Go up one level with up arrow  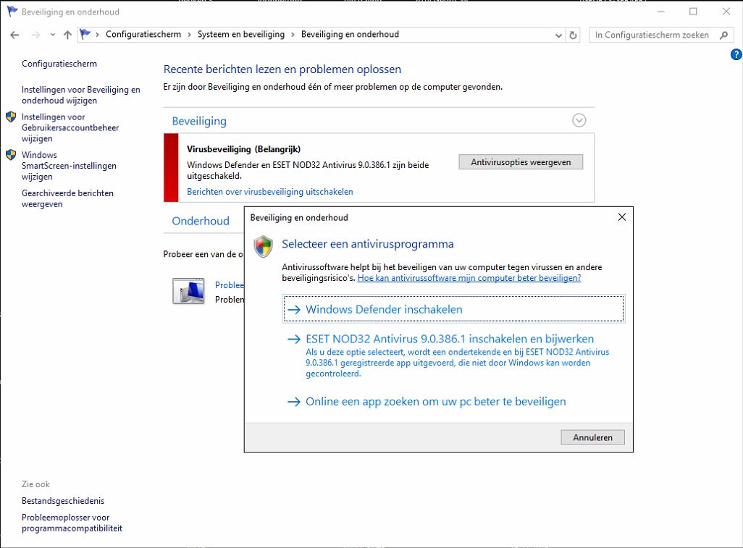pos(68,35)
